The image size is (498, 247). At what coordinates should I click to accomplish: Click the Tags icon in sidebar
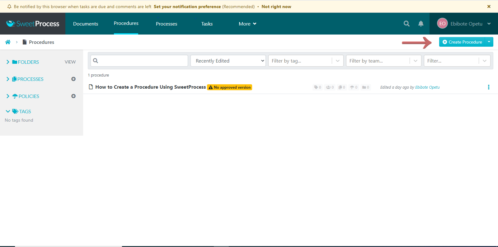coord(15,111)
